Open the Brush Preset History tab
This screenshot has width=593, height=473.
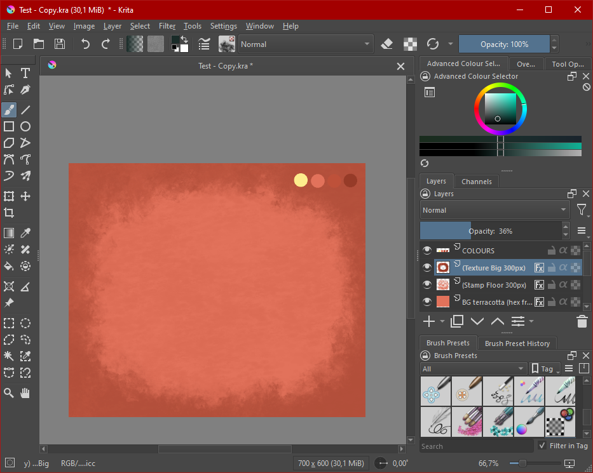pos(517,343)
